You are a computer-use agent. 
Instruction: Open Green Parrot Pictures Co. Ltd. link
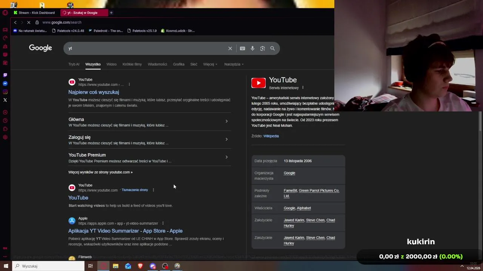coord(311,193)
